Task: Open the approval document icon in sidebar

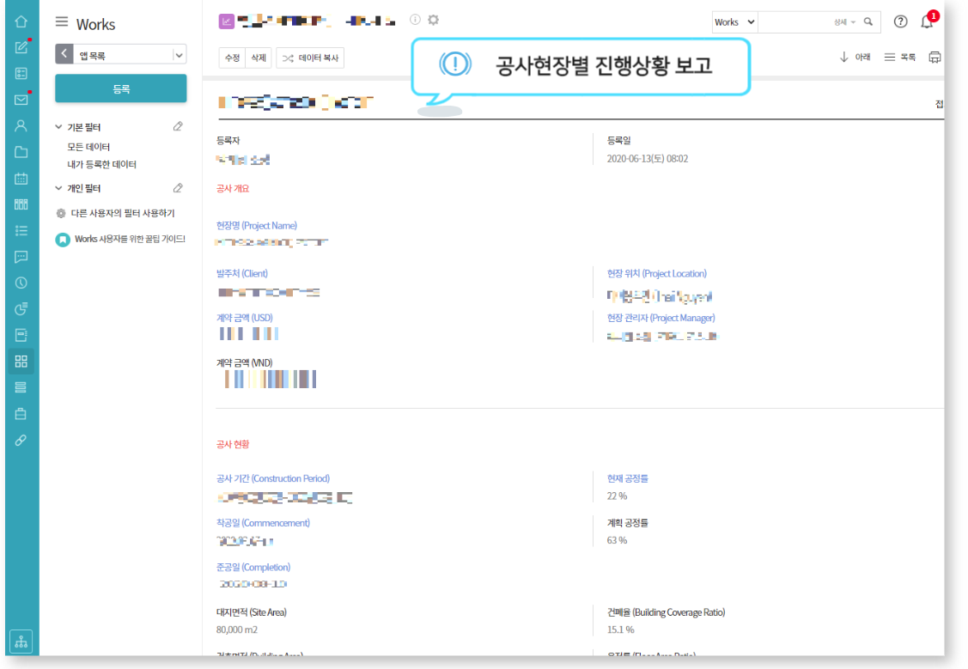Action: [21, 335]
